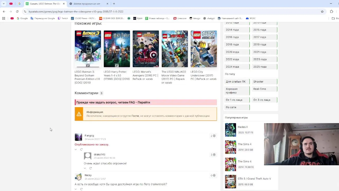Open OCEAN SIDE SUICID bookmark
The width and height of the screenshot is (339, 191).
[111, 18]
